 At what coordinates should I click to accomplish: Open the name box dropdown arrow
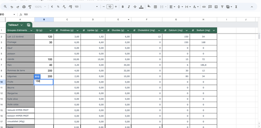[x=14, y=15]
